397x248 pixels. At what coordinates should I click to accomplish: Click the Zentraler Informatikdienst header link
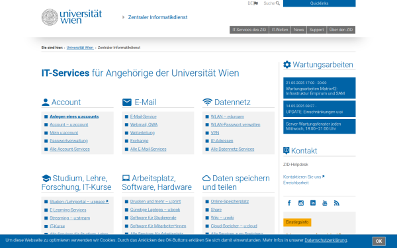coord(157,17)
